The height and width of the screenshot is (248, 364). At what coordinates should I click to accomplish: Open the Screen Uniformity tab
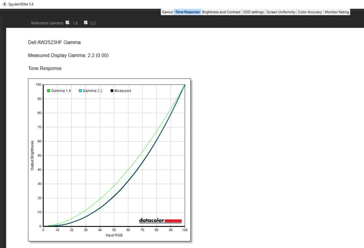coord(281,12)
